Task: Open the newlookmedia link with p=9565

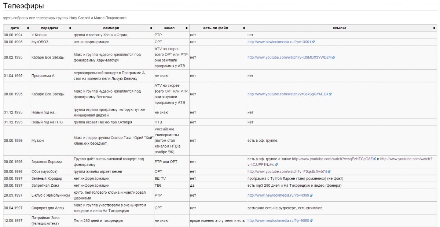Action: pyautogui.click(x=278, y=221)
